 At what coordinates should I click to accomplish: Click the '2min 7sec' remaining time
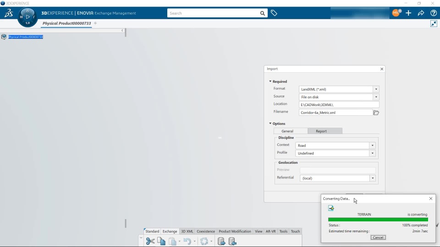[420, 231]
